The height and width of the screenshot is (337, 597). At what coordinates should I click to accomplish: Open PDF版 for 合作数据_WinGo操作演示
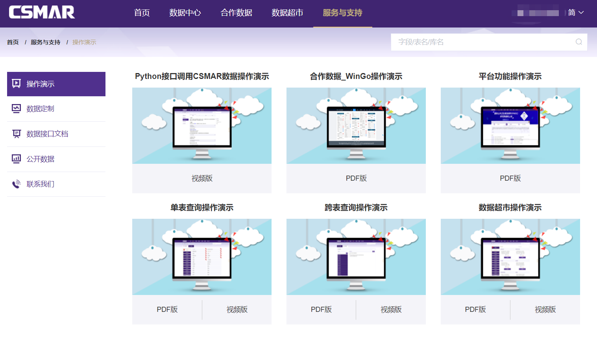356,178
